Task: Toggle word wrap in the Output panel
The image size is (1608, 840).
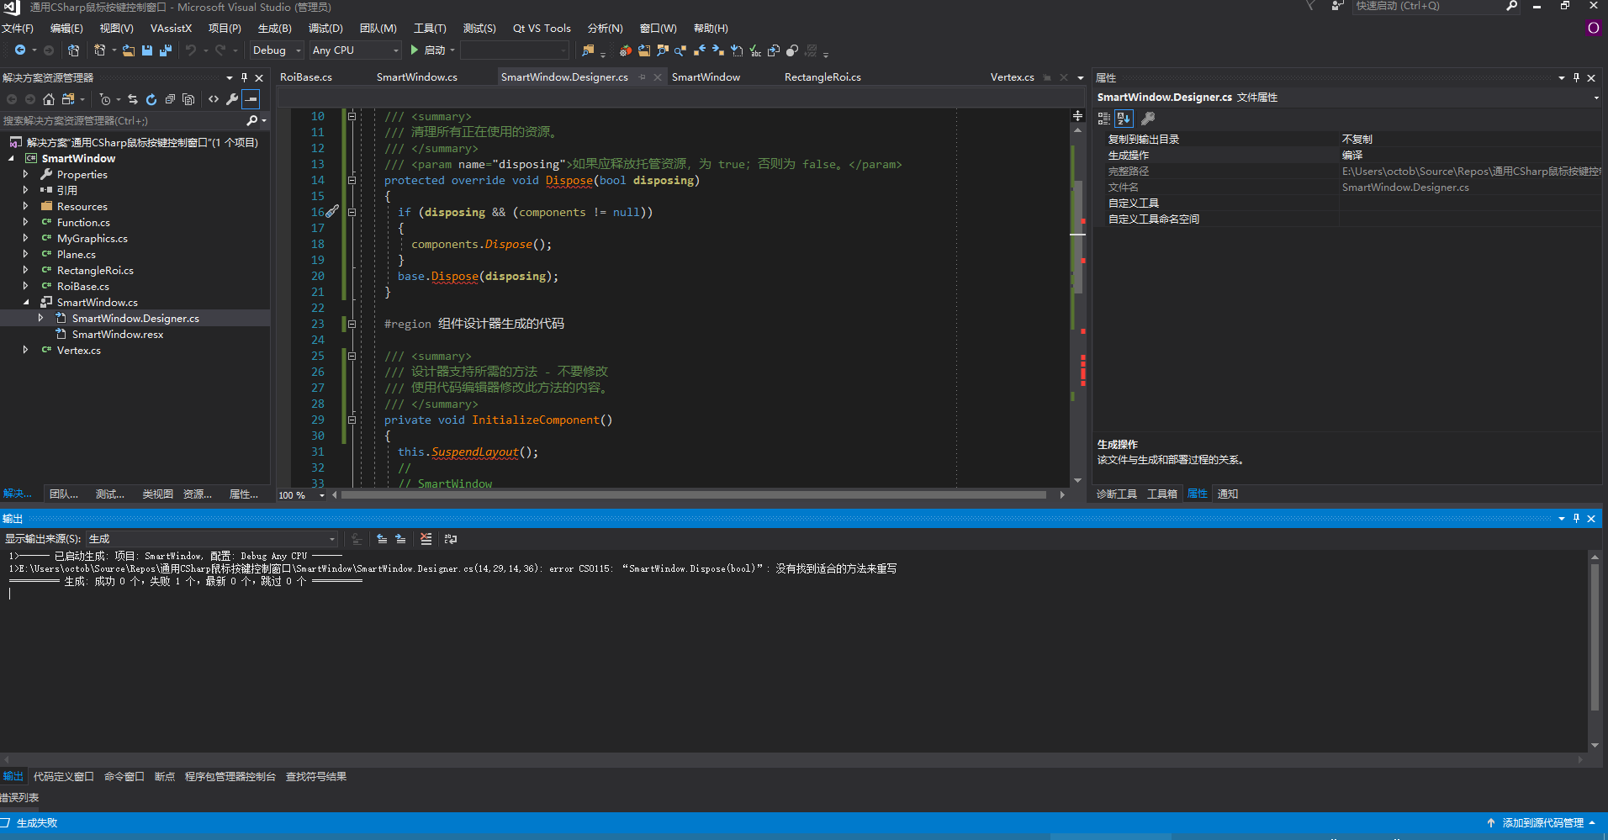Action: pos(451,539)
